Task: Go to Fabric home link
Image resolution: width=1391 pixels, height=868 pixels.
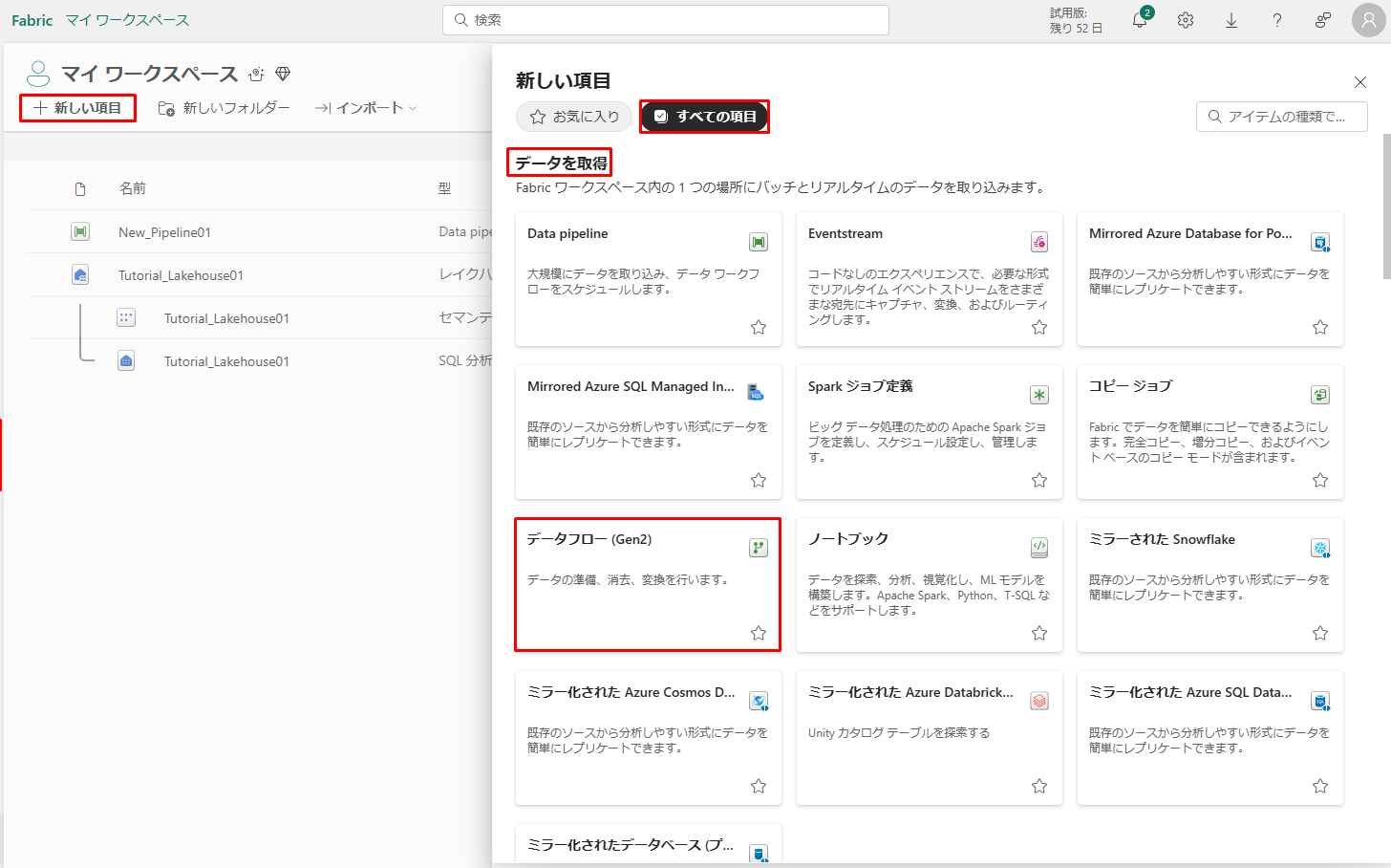Action: point(32,20)
